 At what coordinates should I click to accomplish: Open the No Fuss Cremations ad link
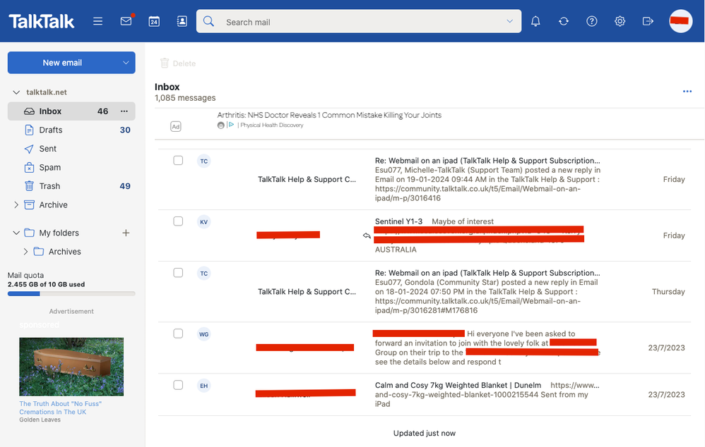point(60,408)
